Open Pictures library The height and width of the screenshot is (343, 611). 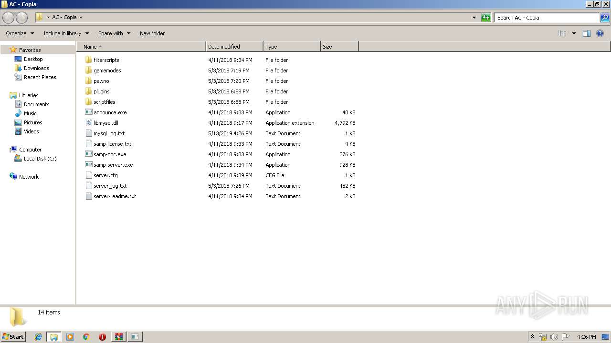tap(33, 122)
